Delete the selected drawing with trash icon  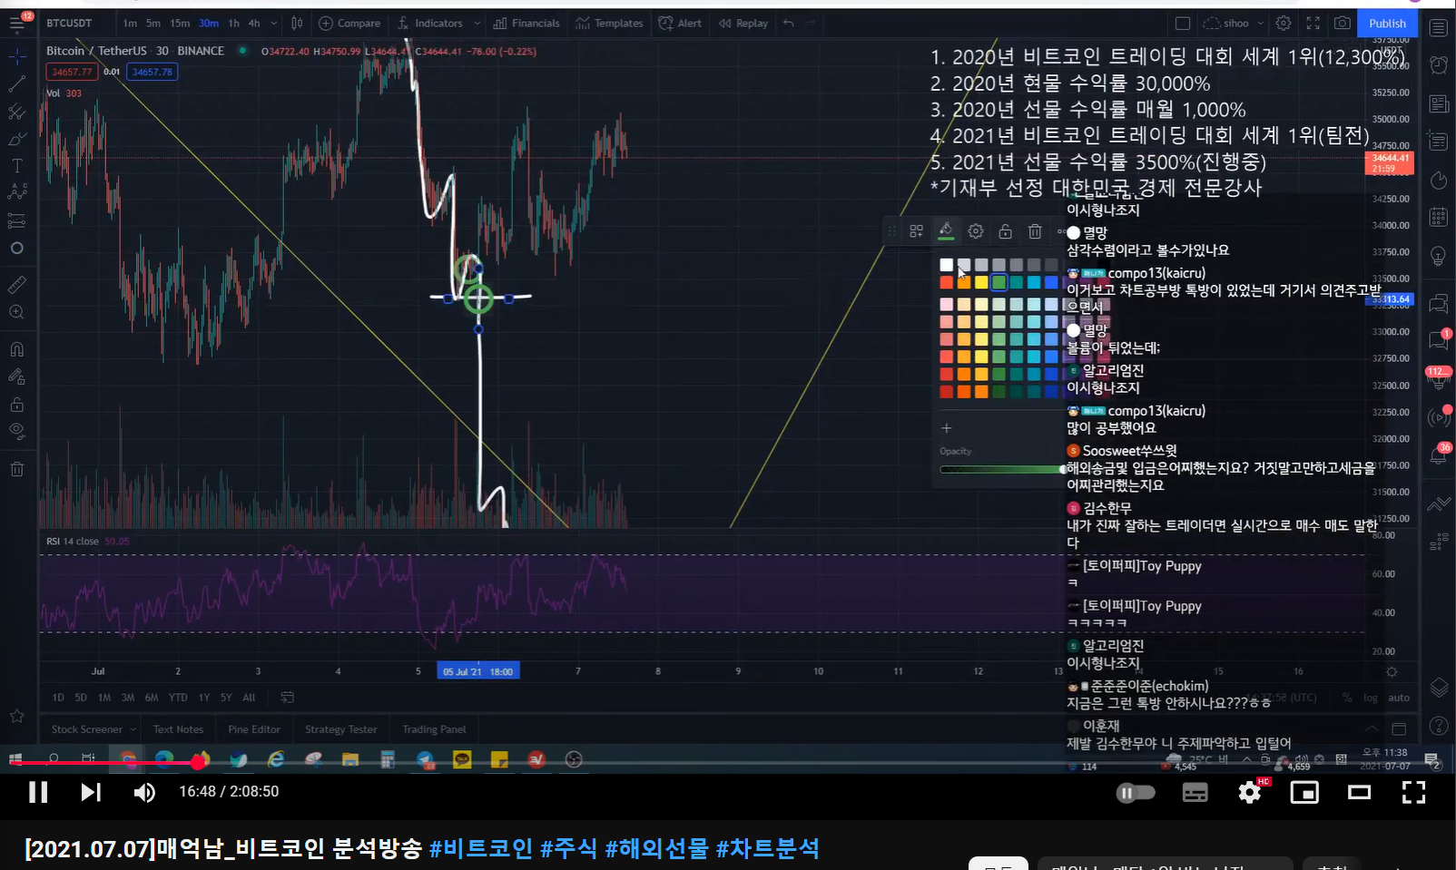click(1035, 231)
